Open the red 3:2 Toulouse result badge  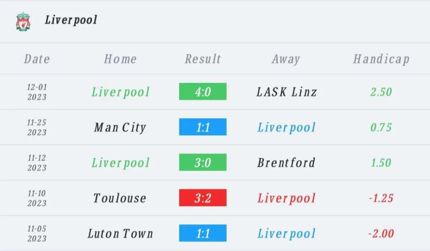pyautogui.click(x=203, y=198)
